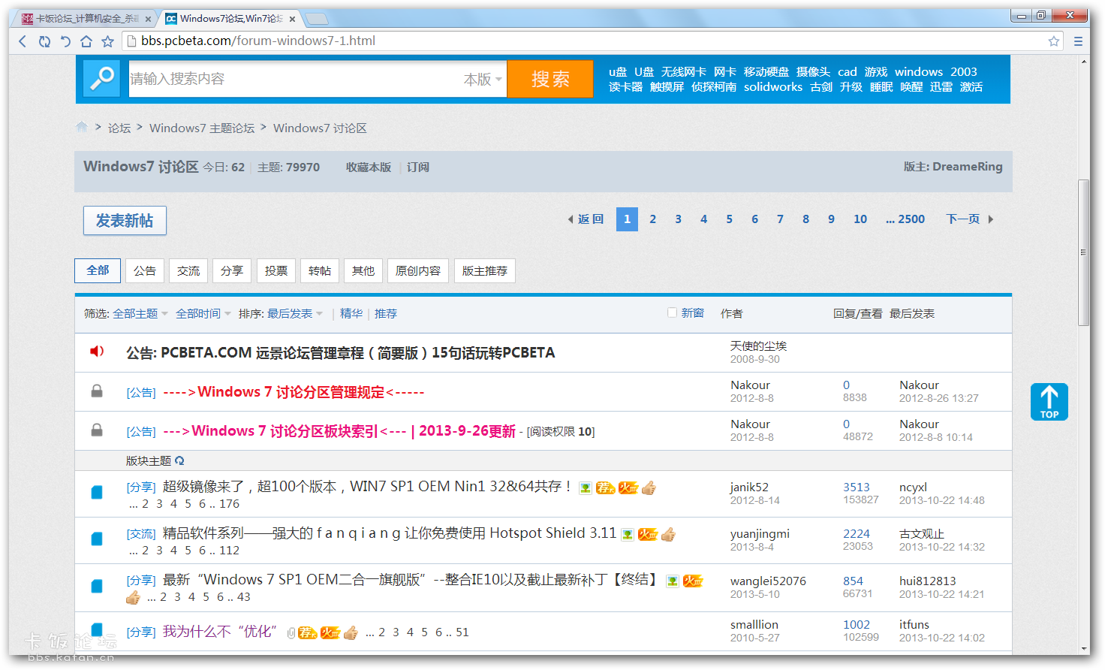The image size is (1105, 670).
Task: Open the Windows 7 讨论分区管理规定 thread
Action: [x=294, y=392]
